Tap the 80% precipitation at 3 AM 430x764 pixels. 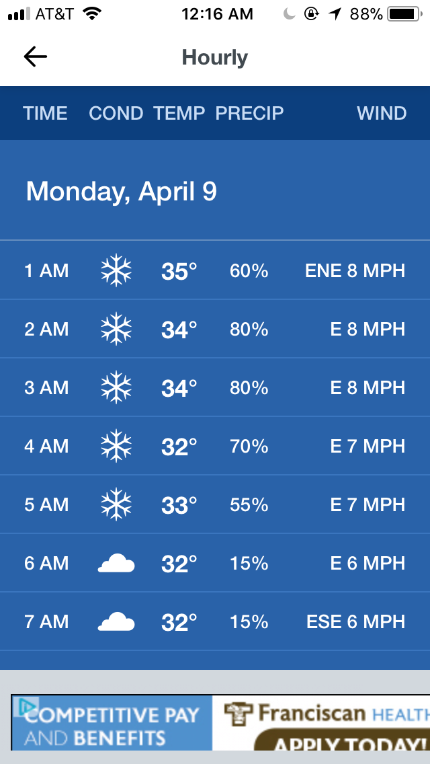pyautogui.click(x=249, y=388)
